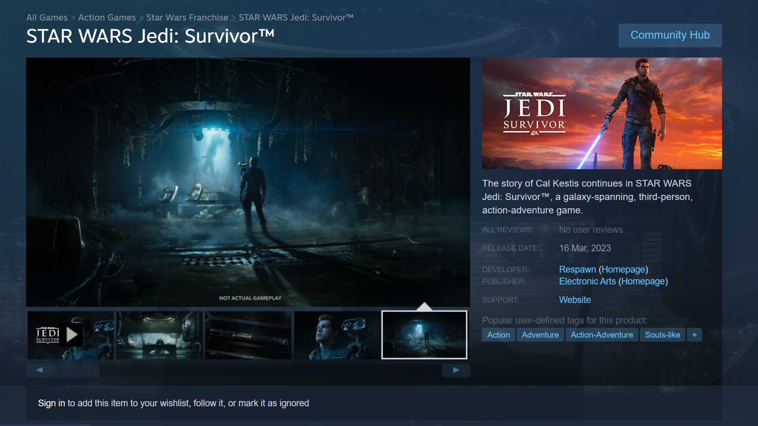758x426 pixels.
Task: Click the main screenshot viewer image
Action: pyautogui.click(x=248, y=182)
